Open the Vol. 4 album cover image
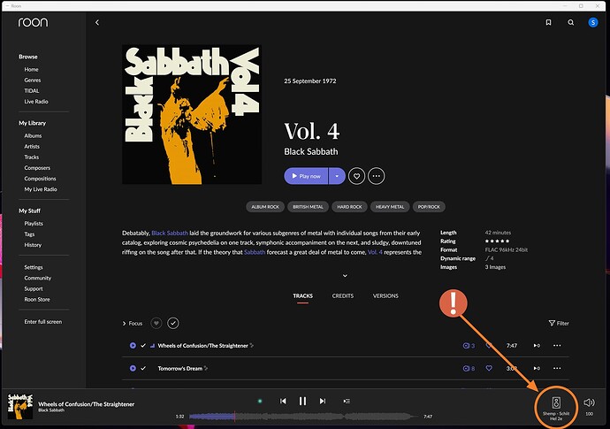The height and width of the screenshot is (429, 610). pos(192,114)
